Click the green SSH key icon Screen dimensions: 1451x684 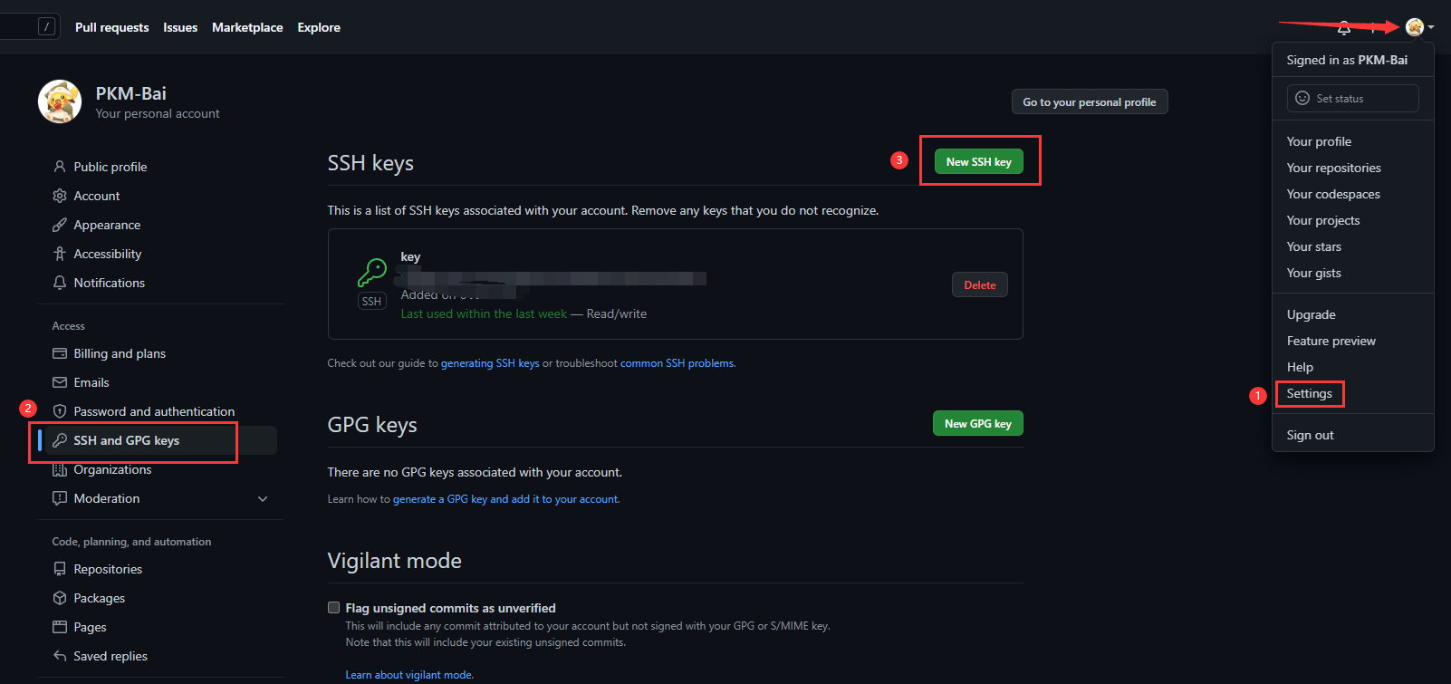point(372,272)
